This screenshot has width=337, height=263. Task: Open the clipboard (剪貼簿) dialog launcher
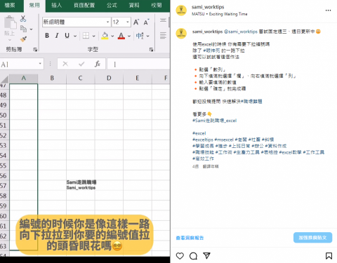tap(35, 49)
